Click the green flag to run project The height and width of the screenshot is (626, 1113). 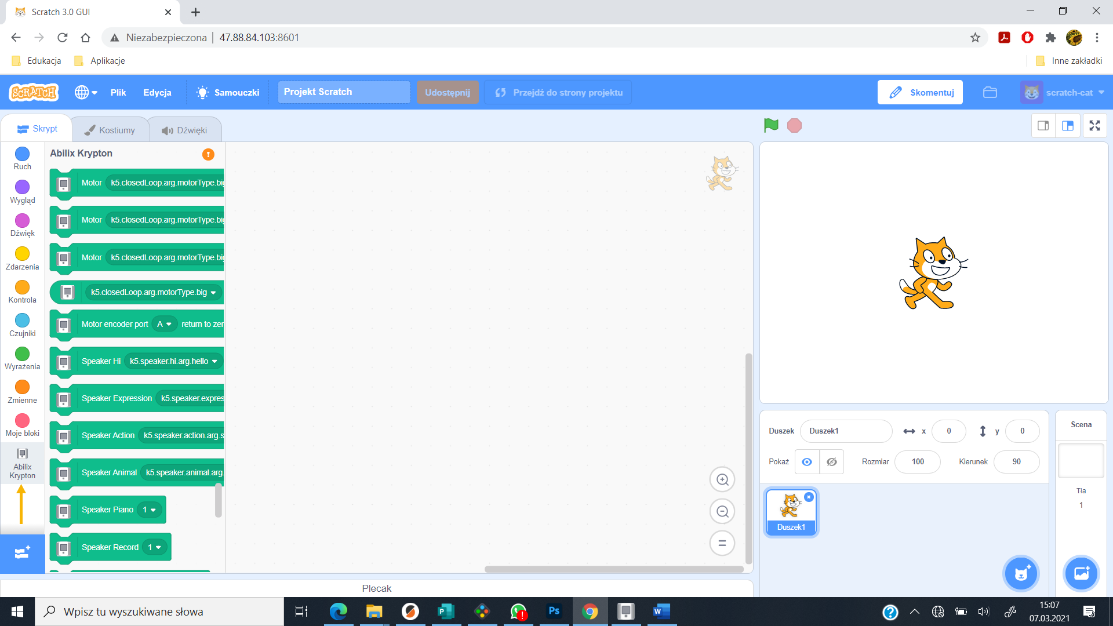coord(771,125)
